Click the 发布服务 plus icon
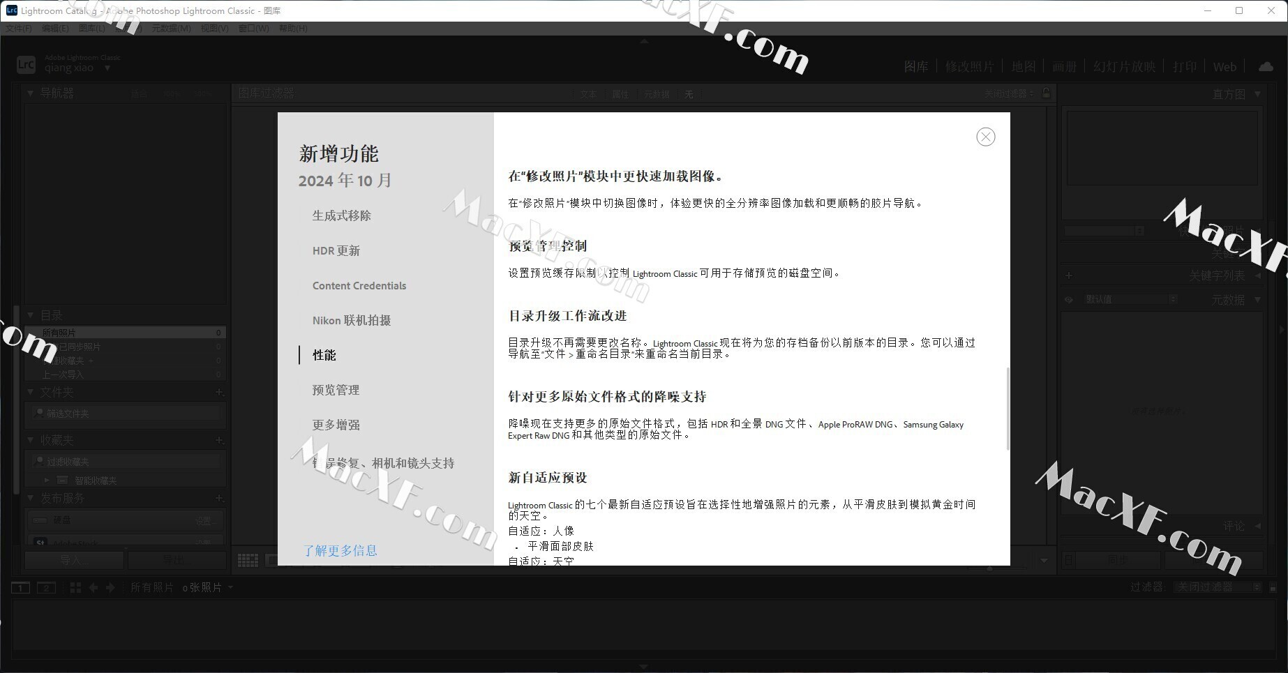The width and height of the screenshot is (1288, 673). pos(219,498)
